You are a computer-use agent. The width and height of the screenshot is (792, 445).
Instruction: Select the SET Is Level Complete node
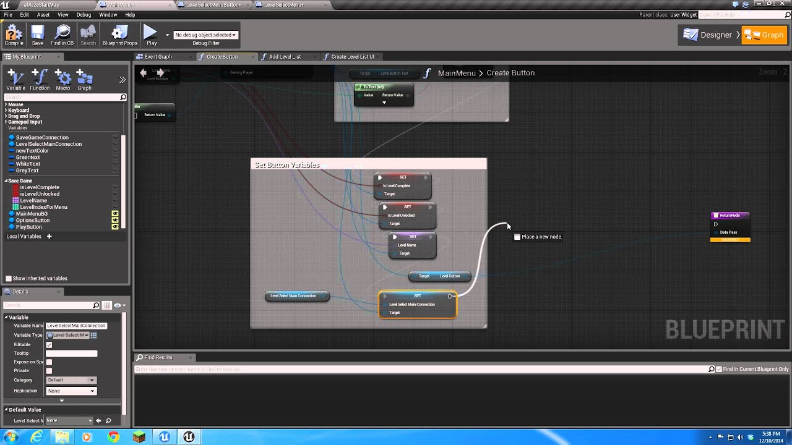click(403, 185)
